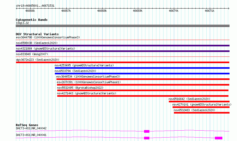Click the DGV Structural Variants track title
Viewport: 237px width, 141px height.
37,34
